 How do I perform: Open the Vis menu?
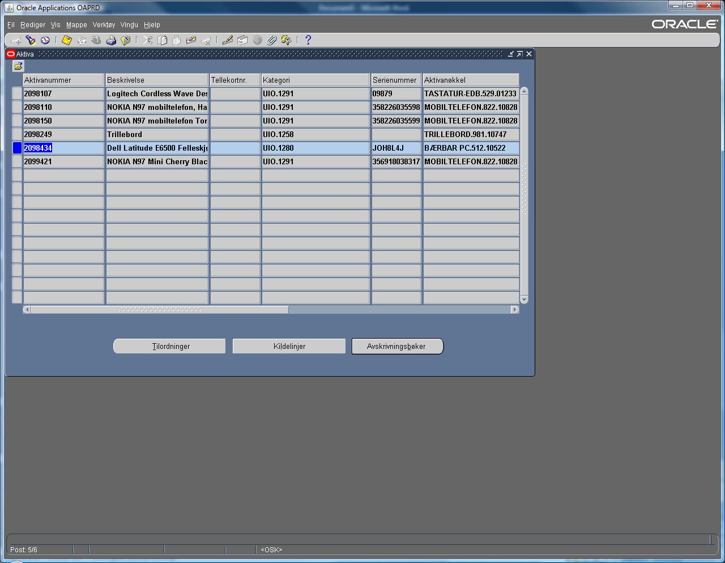coord(56,25)
